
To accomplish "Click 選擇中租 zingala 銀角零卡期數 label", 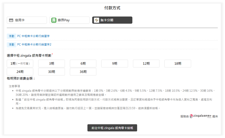I will click(29, 55).
